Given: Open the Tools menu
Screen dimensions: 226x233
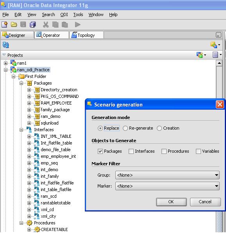Looking at the screenshot, I should point(78,14).
